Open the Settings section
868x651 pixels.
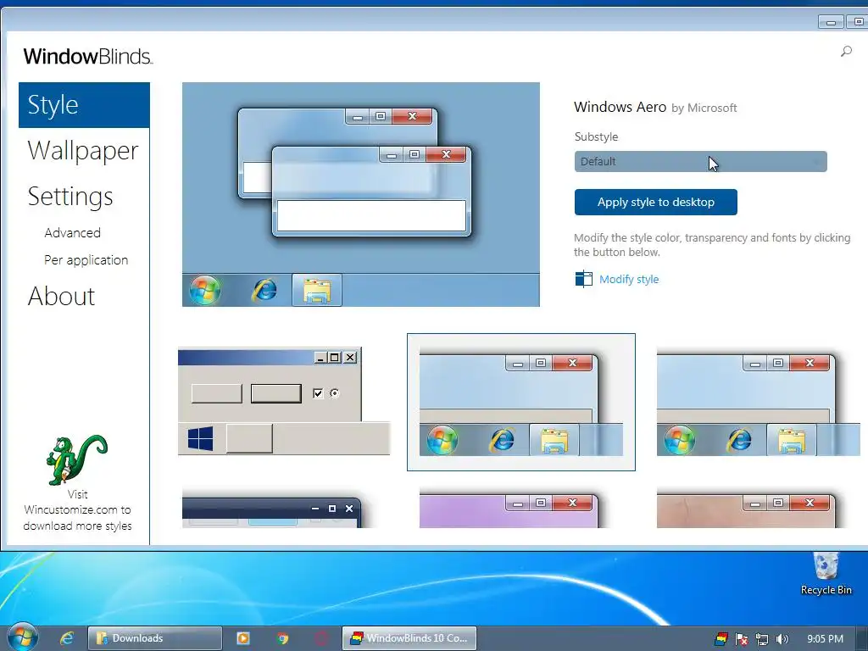tap(70, 197)
